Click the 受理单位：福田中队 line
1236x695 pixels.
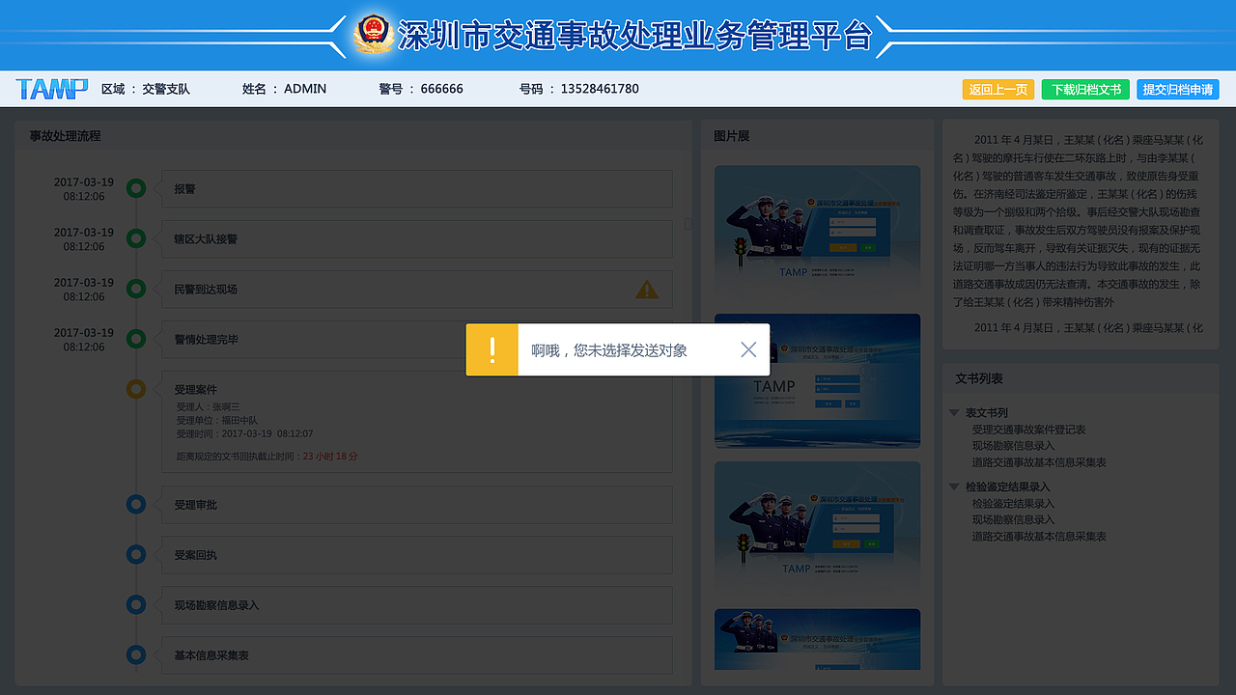216,420
